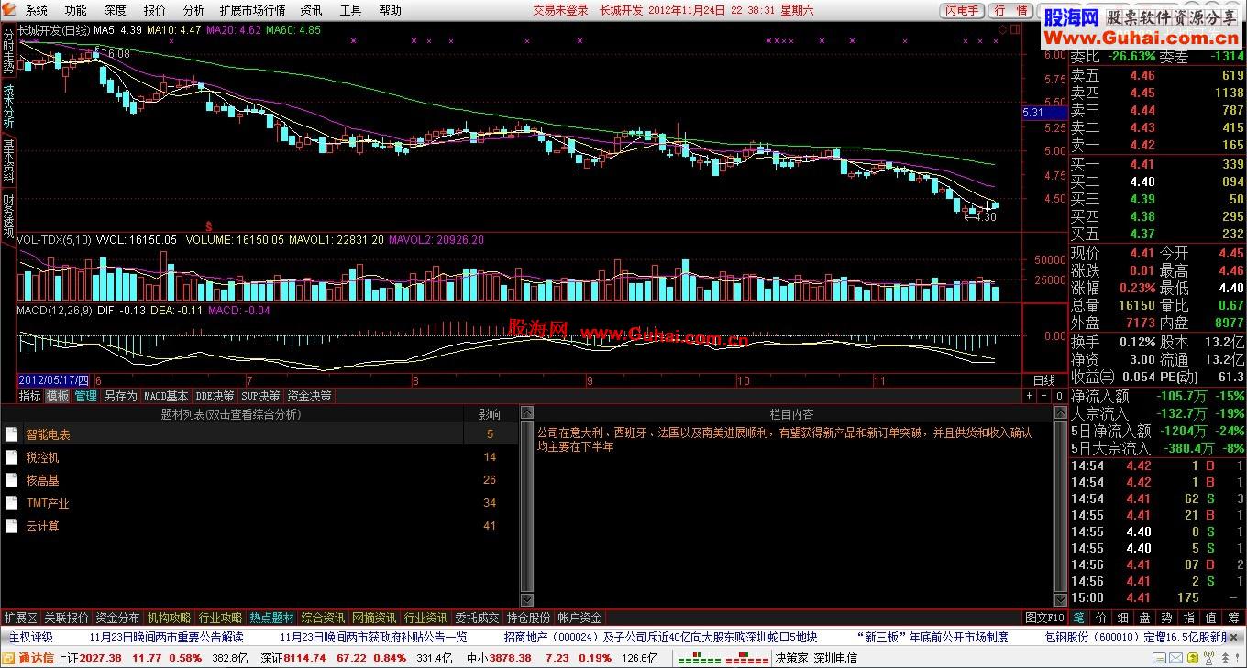
Task: Open the 委托成交 bottom tab
Action: click(x=477, y=618)
